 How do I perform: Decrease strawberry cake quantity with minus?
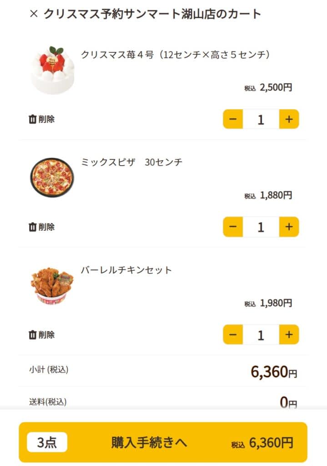point(233,119)
